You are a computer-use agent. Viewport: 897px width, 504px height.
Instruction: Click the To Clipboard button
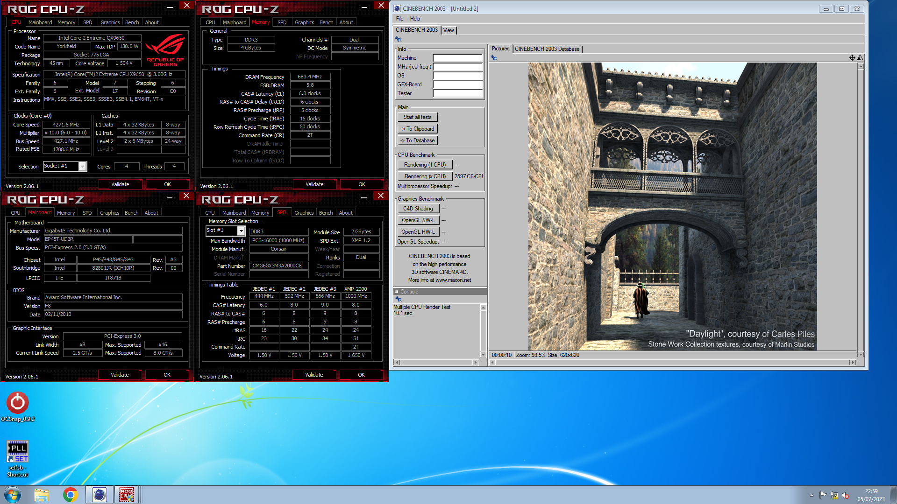point(418,129)
